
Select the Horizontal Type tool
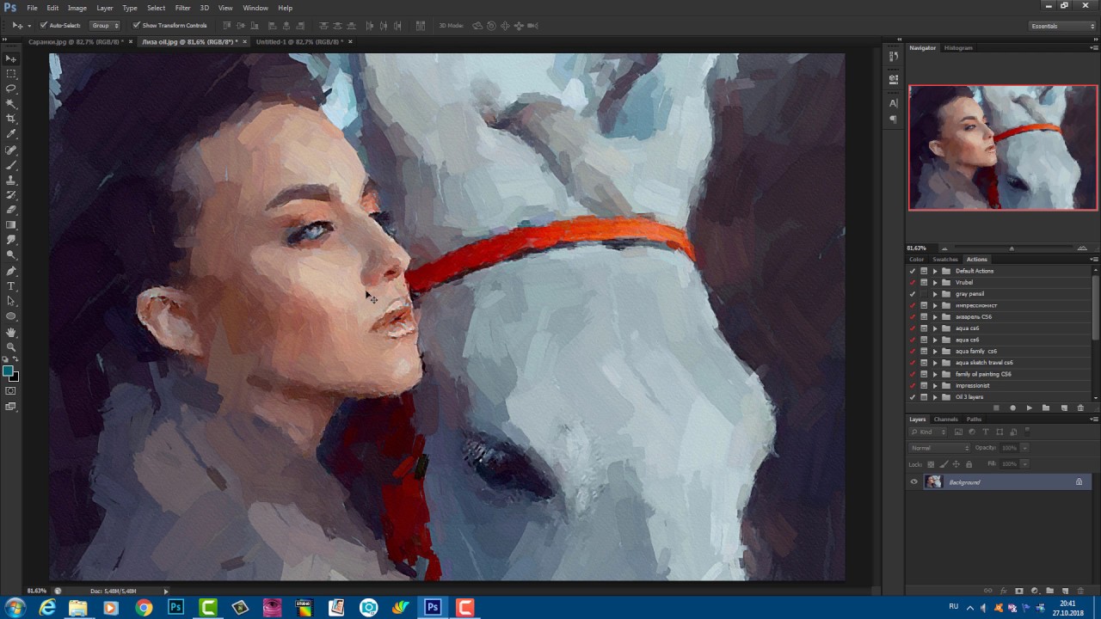[11, 286]
